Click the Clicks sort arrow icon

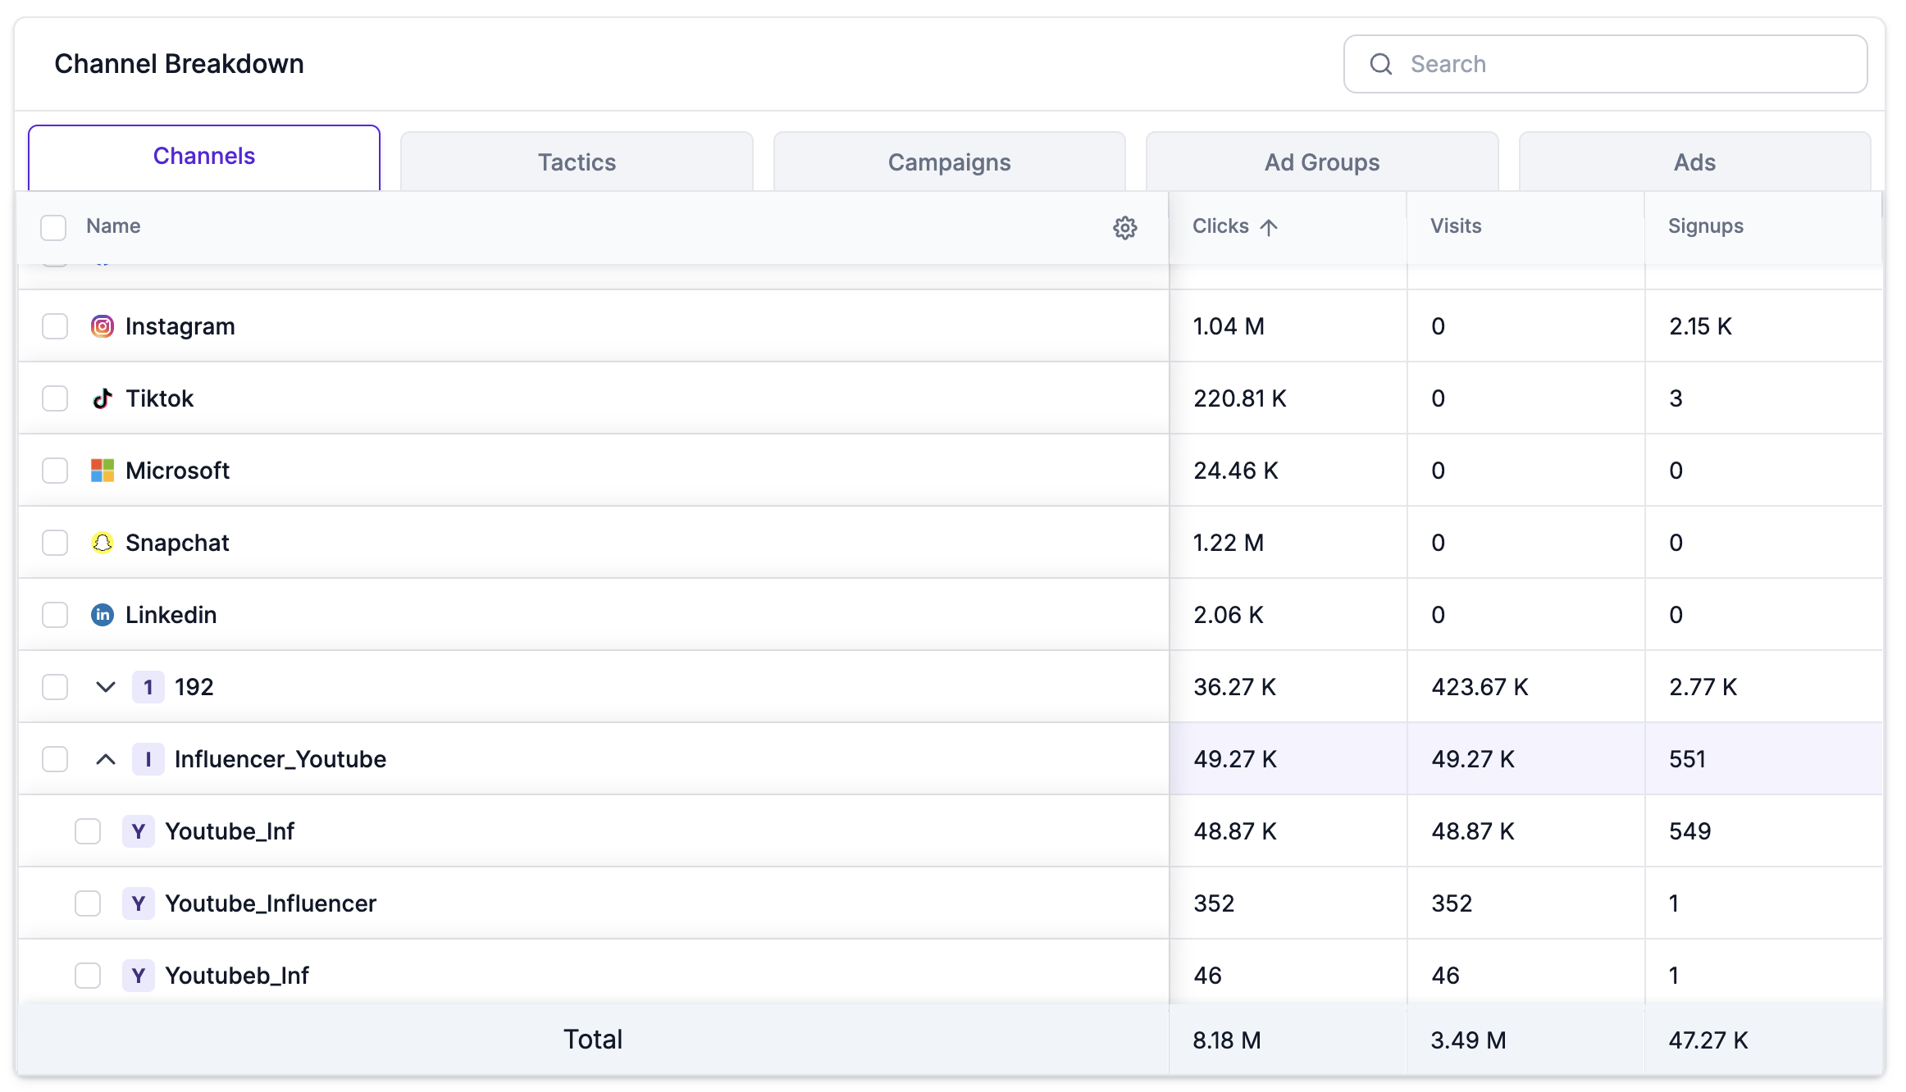(x=1268, y=227)
